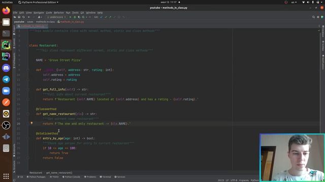325x182 pixels.
Task: Open the Terminal app from the dock
Action: 6,33
